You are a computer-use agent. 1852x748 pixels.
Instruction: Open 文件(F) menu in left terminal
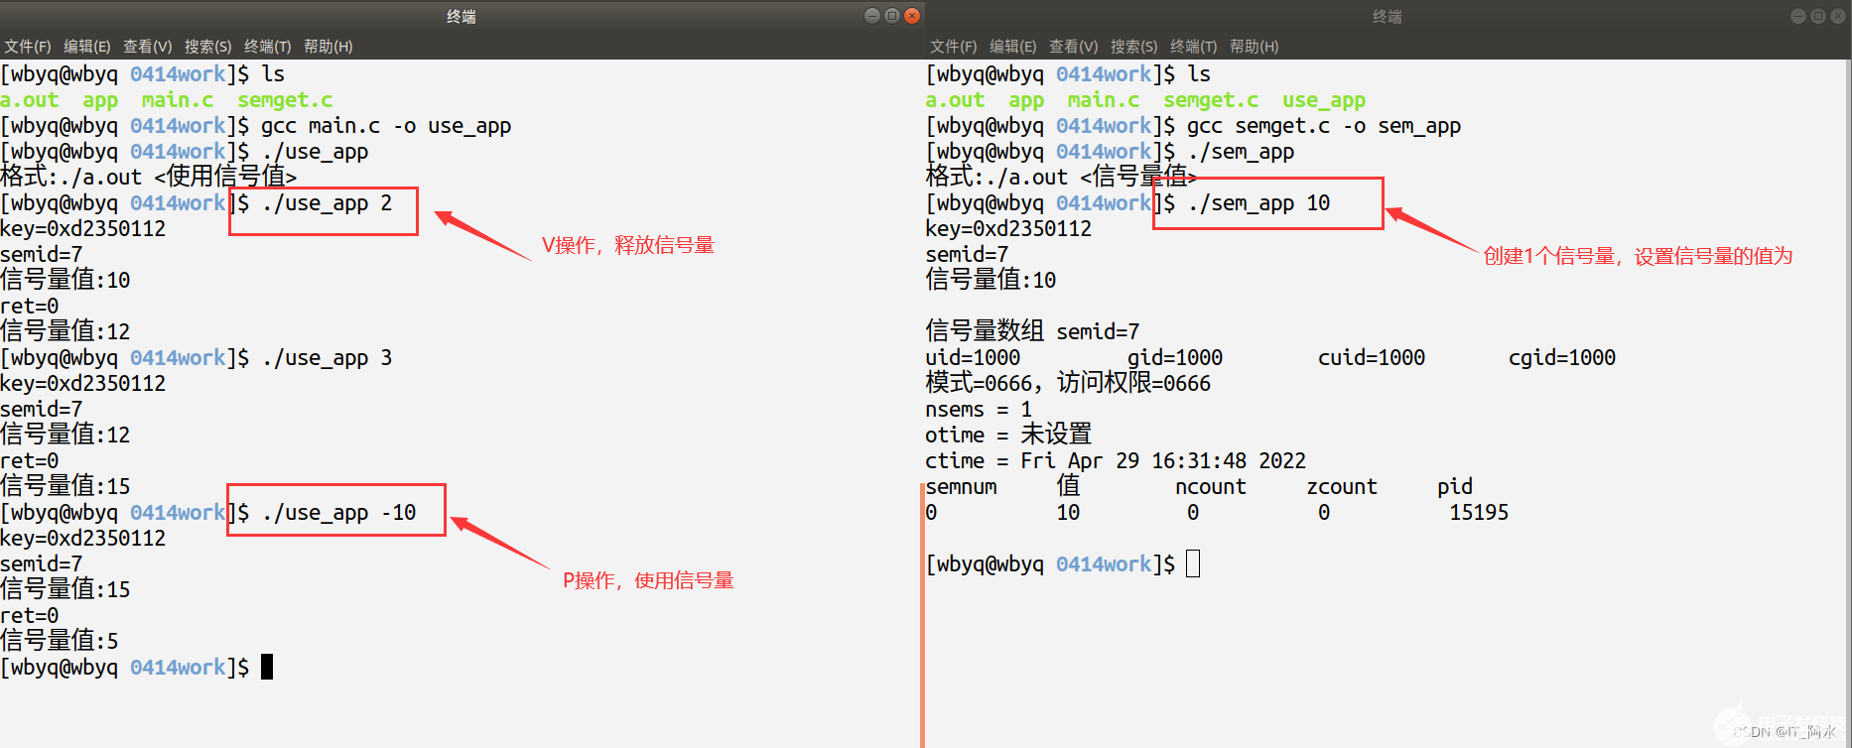(x=28, y=47)
